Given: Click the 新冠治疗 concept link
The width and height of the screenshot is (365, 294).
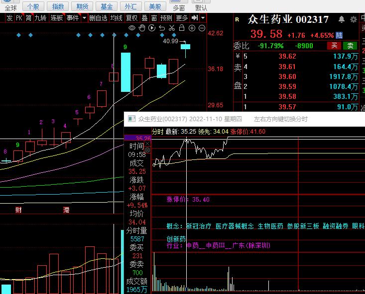Looking at the screenshot, I should click(199, 226).
